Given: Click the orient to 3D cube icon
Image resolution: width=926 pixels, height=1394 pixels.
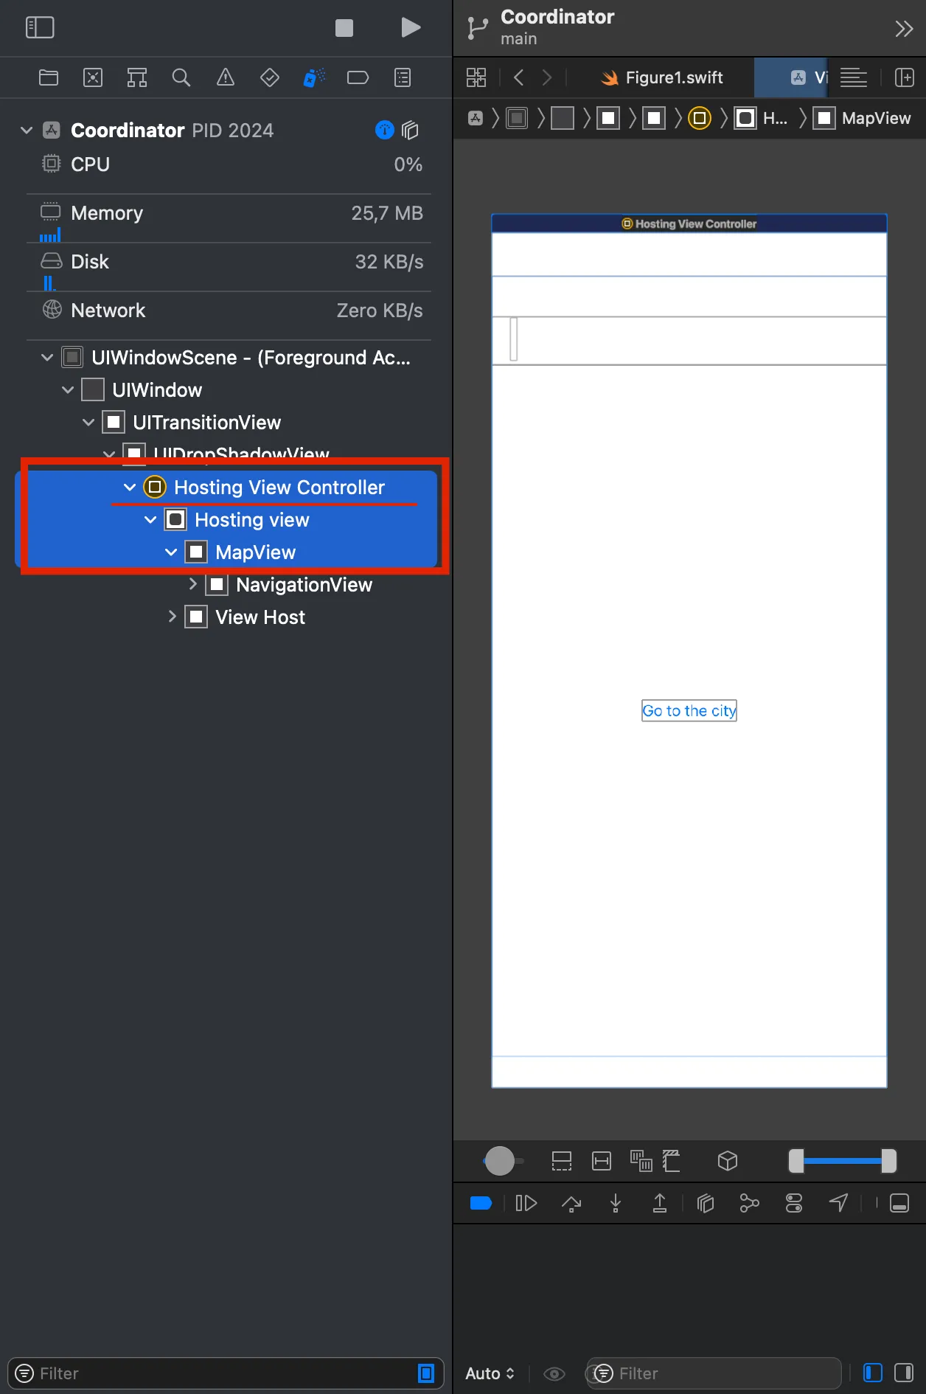Looking at the screenshot, I should click(728, 1161).
